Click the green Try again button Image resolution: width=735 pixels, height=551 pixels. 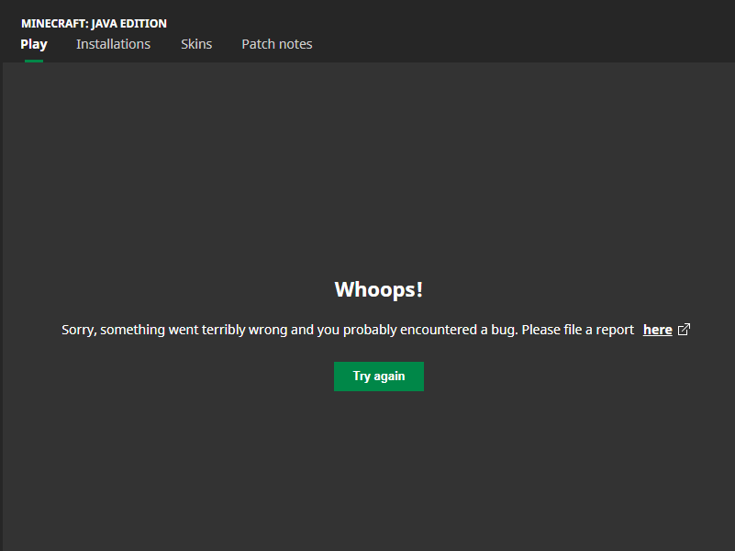click(x=379, y=377)
